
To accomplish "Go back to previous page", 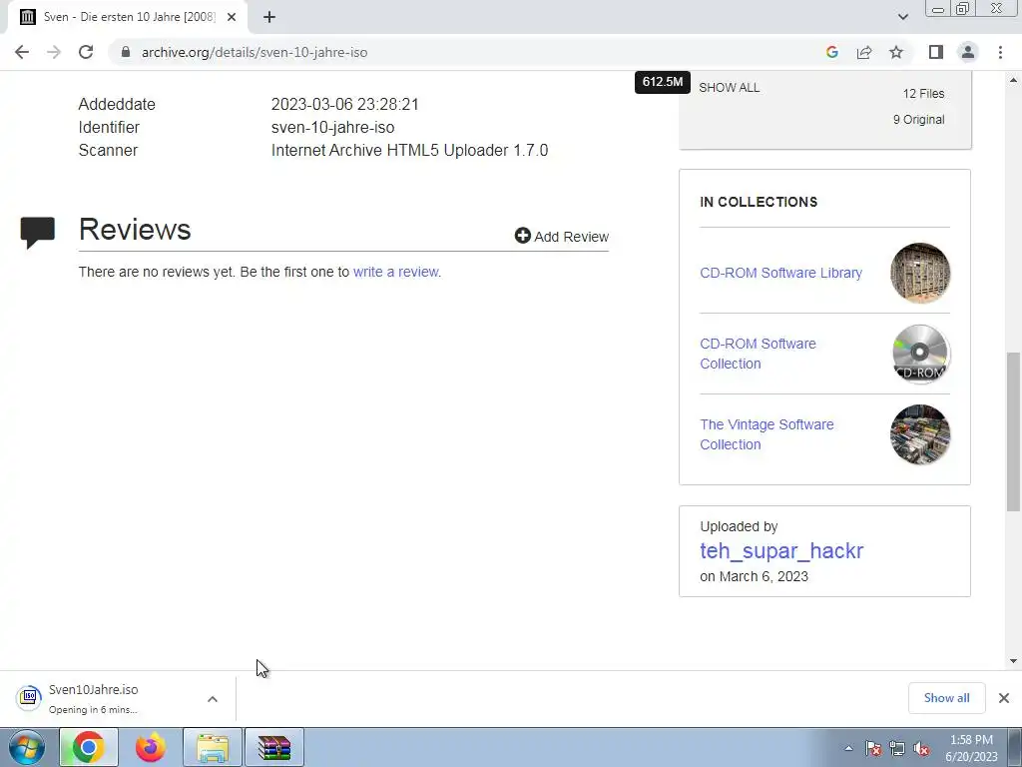I will click(22, 52).
